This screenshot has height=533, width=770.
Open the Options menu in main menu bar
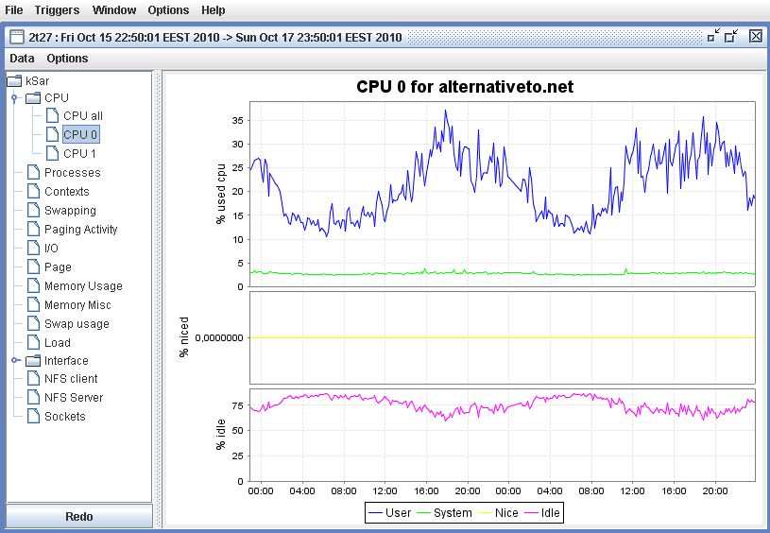pos(168,10)
